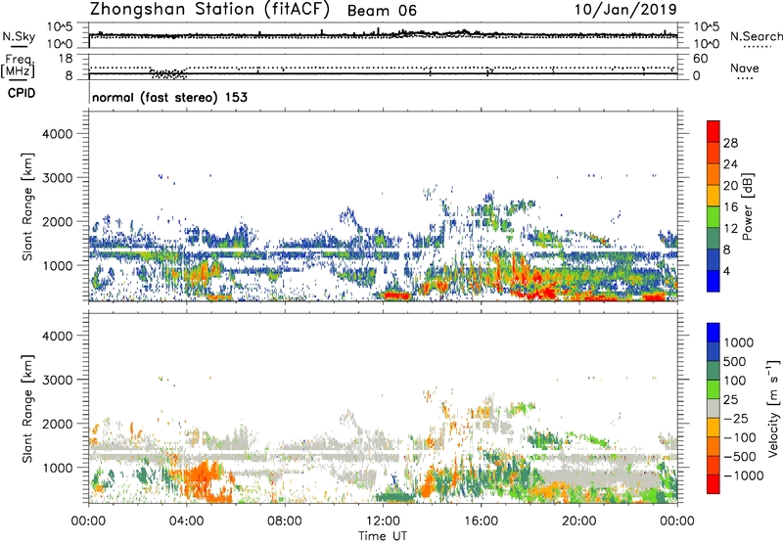
Task: Click the 'Time UT' axis label
Action: [x=383, y=535]
